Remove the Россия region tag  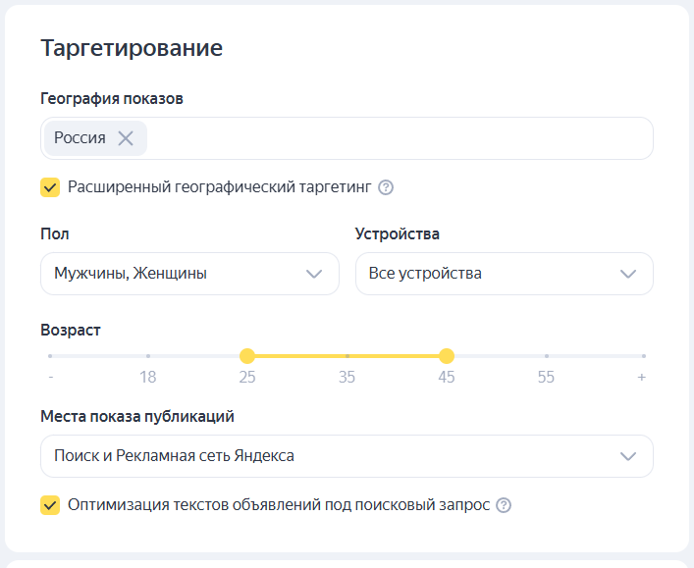point(126,138)
